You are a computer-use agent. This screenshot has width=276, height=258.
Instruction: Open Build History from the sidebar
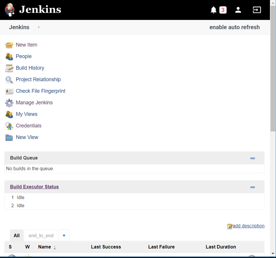(30, 68)
